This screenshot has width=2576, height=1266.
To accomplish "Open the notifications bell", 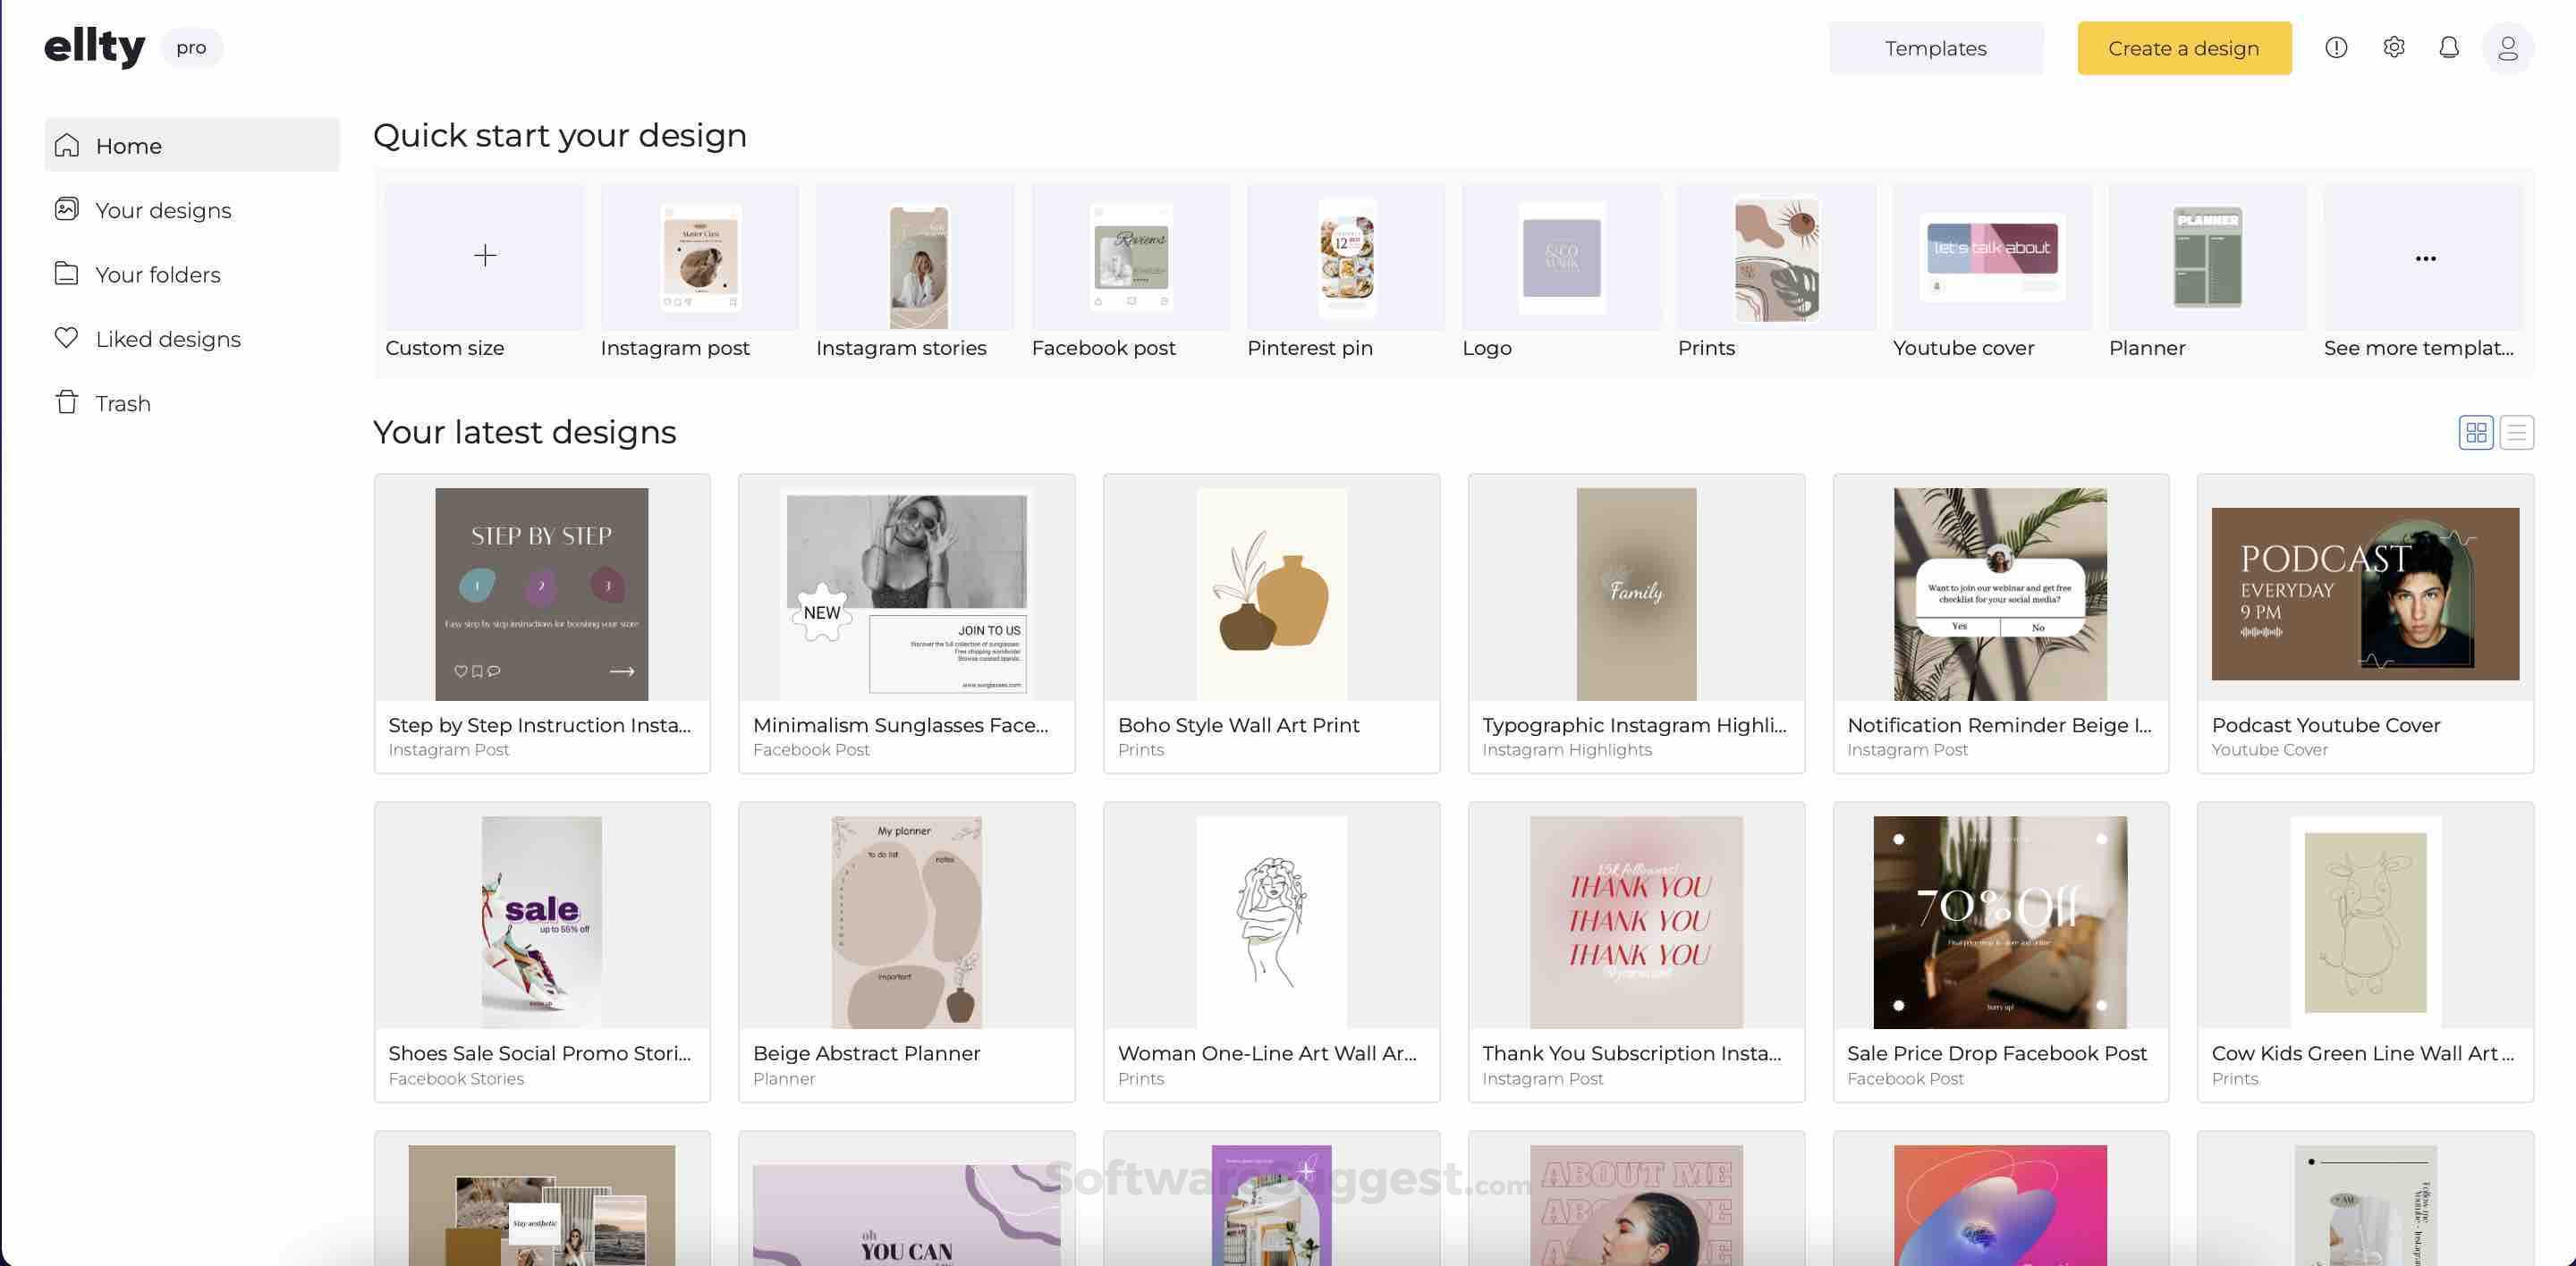I will click(x=2449, y=47).
